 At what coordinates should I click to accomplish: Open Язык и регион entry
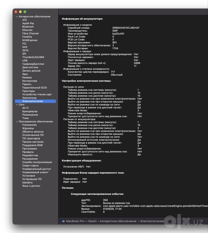tap(31, 186)
